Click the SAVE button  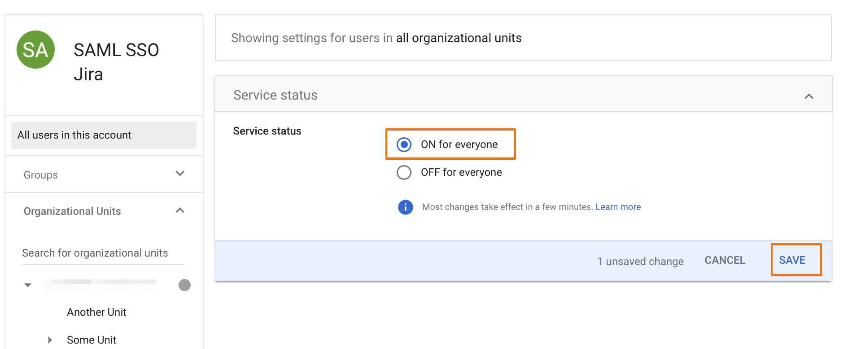(x=792, y=260)
